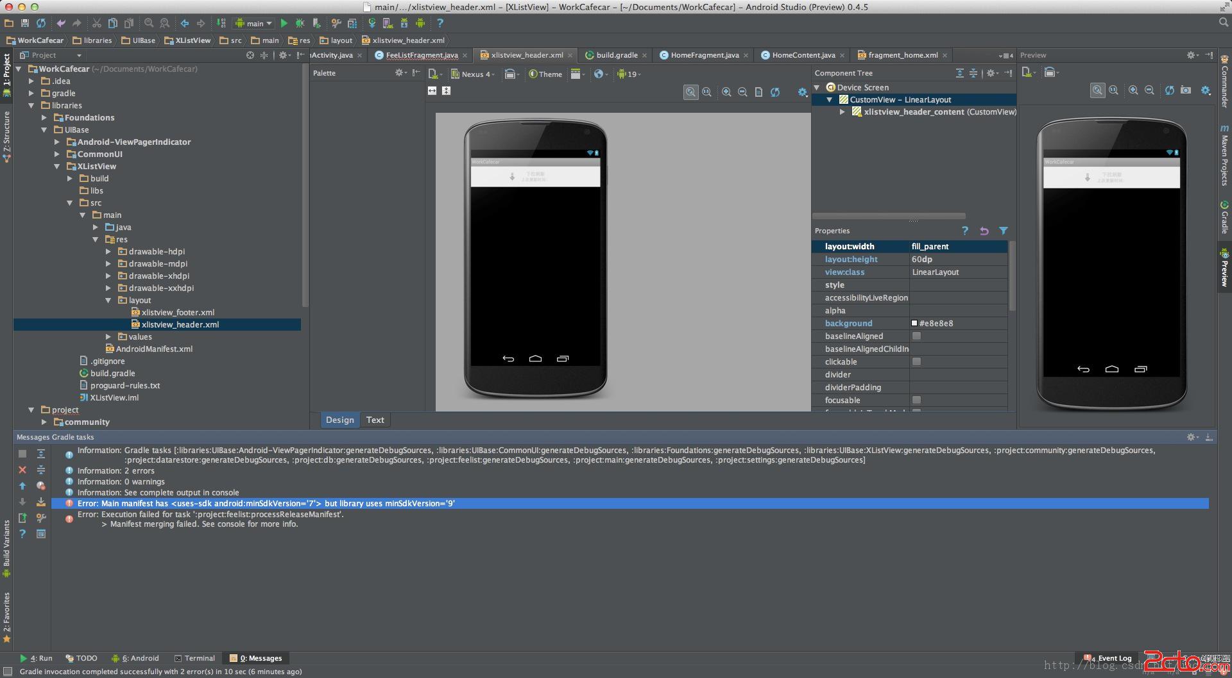Select AndroidManifest.xml in the project tree
1232x678 pixels.
[x=154, y=349]
